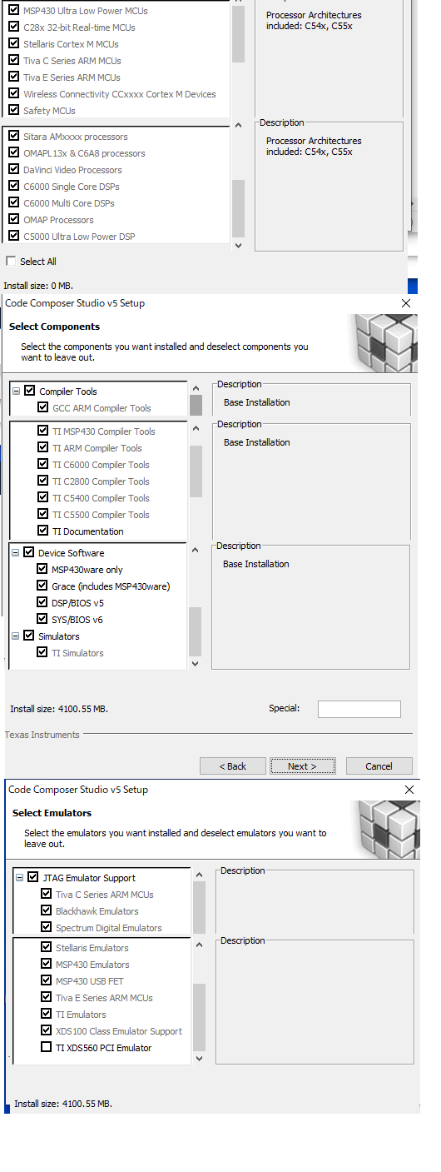Screen dimensions: 441x1172
Task: Toggle C5000 Ultra Low Power DSP checkbox
Action: click(13, 236)
